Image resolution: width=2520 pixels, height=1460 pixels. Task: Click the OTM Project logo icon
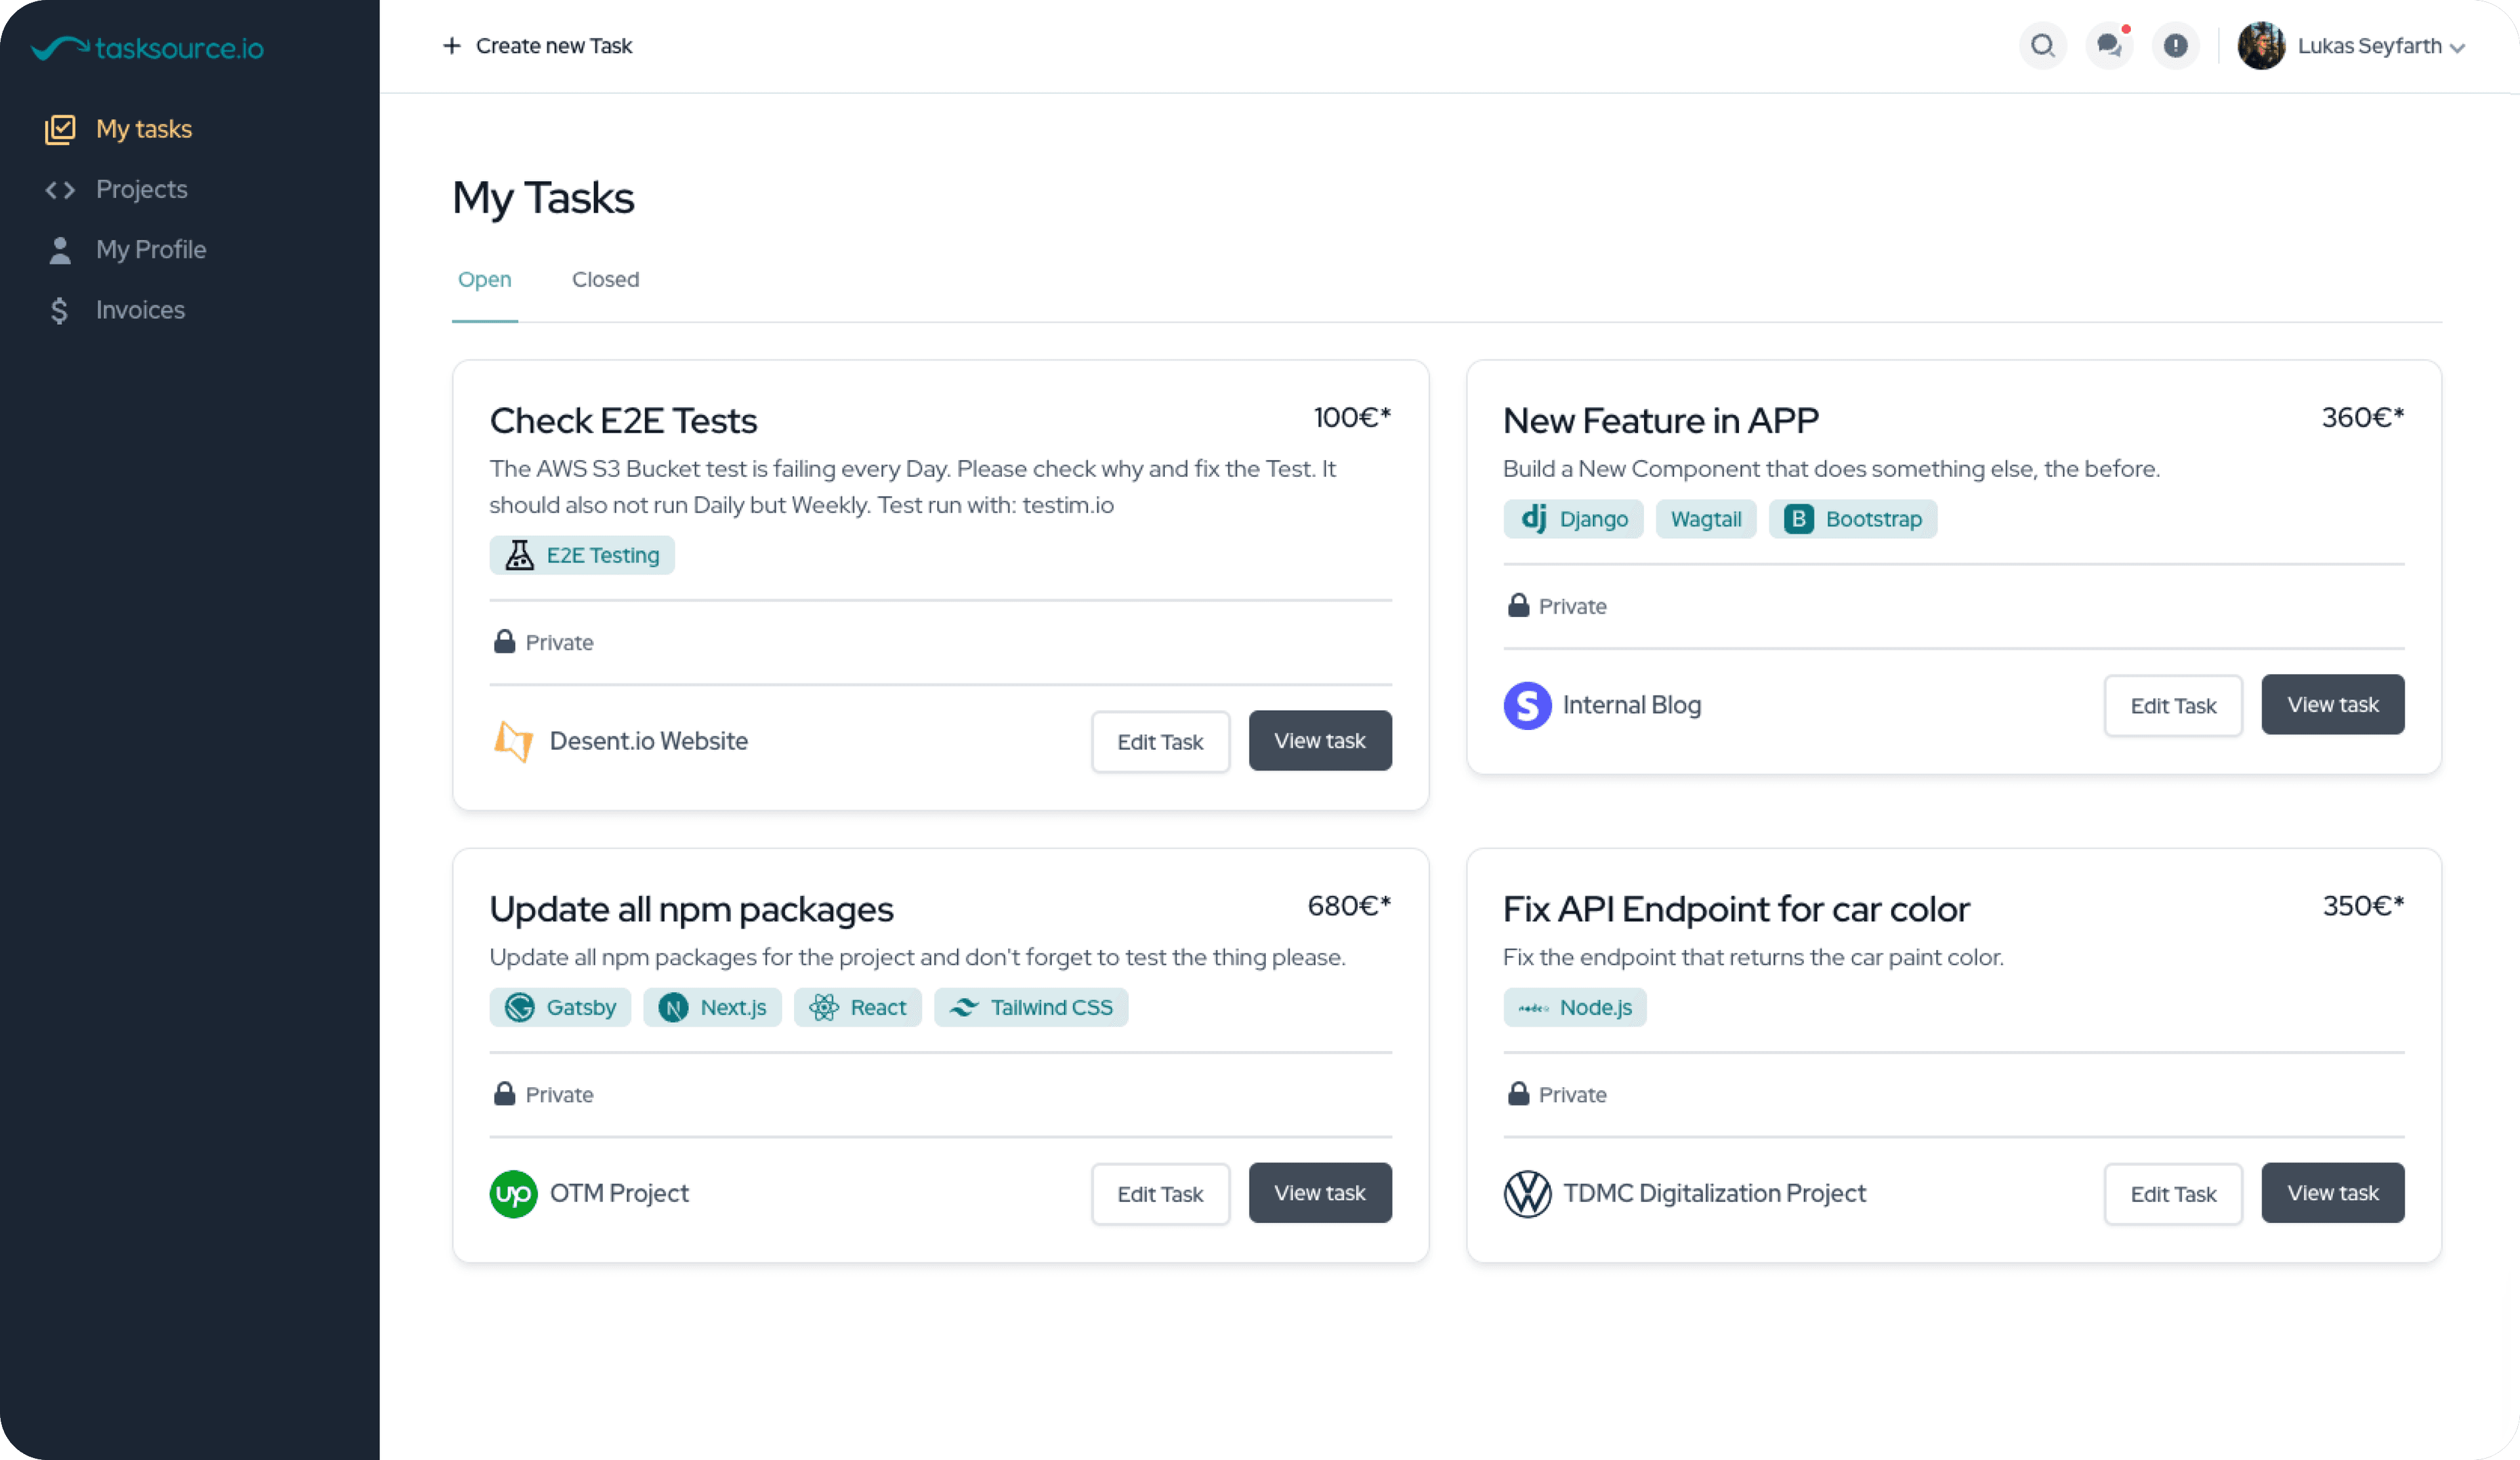tap(513, 1194)
